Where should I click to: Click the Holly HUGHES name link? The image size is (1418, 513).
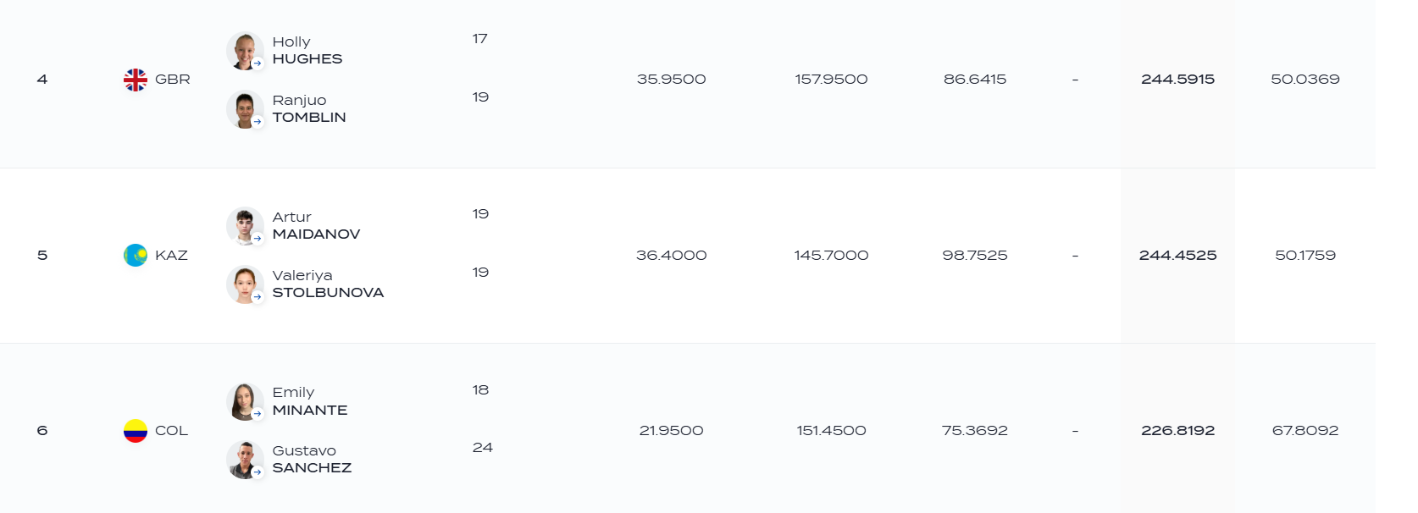(x=307, y=51)
